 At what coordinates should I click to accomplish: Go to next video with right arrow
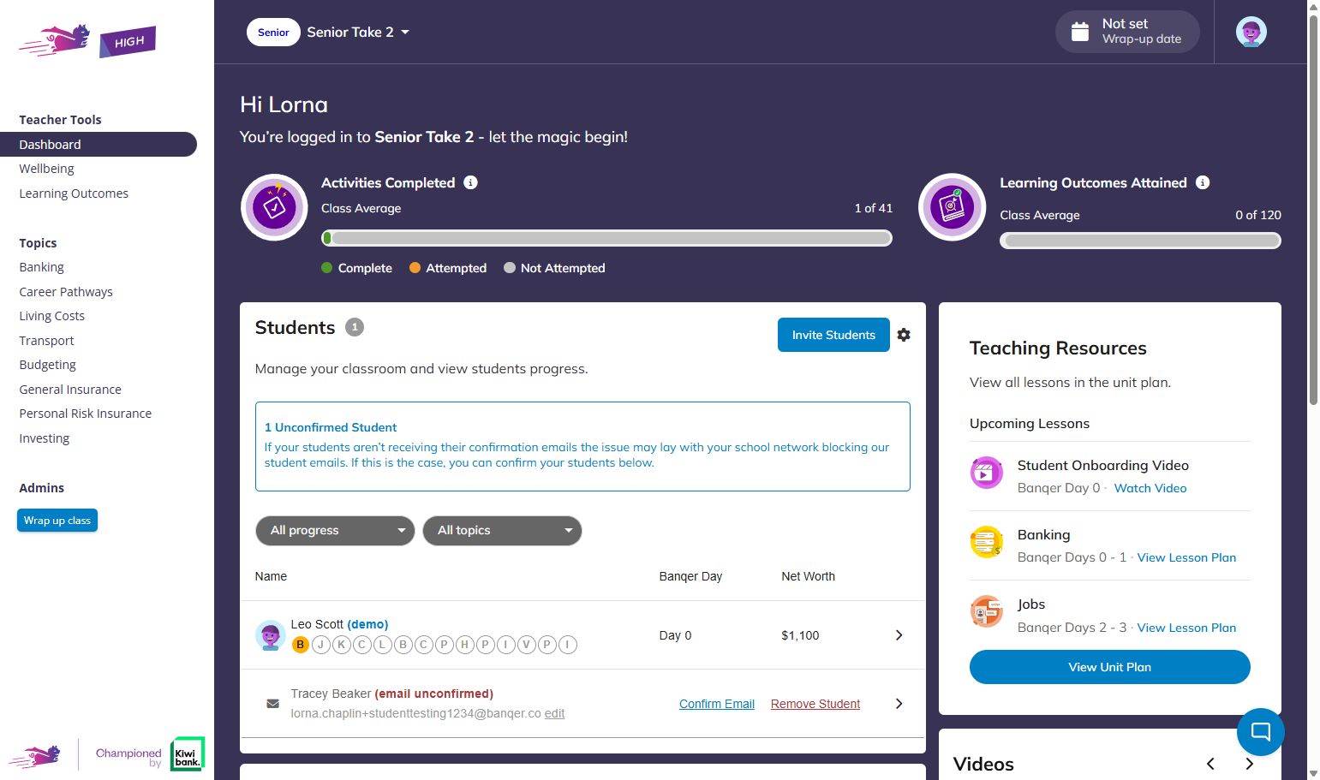coord(1249,764)
